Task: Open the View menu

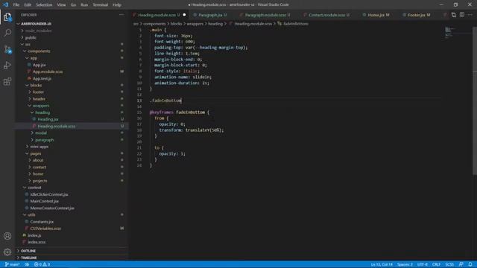Action: pyautogui.click(x=61, y=5)
